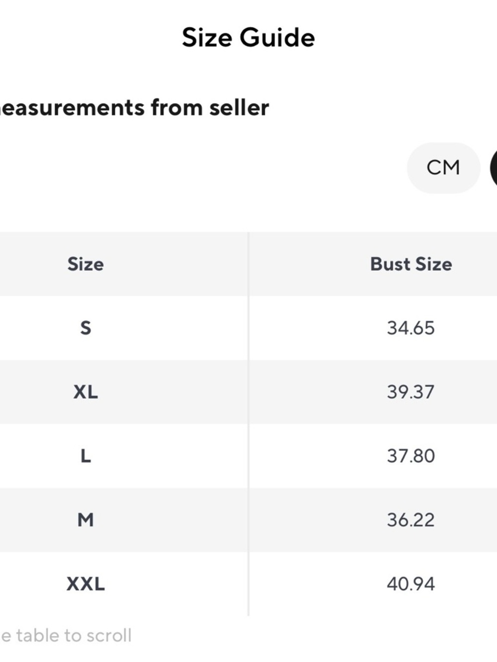Choose the L size row
The height and width of the screenshot is (662, 497).
point(248,456)
